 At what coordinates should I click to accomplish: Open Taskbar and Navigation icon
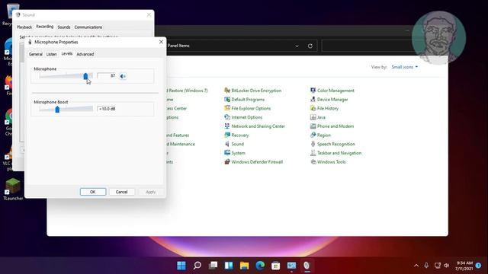click(x=313, y=153)
